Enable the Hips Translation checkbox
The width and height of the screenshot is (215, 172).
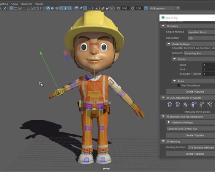click(x=179, y=85)
